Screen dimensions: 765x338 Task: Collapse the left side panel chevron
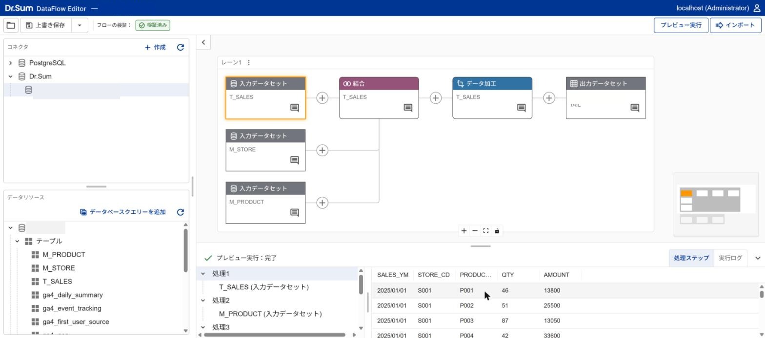click(x=203, y=42)
